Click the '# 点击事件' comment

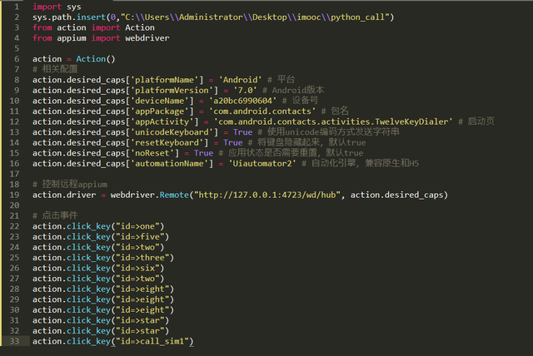click(55, 215)
